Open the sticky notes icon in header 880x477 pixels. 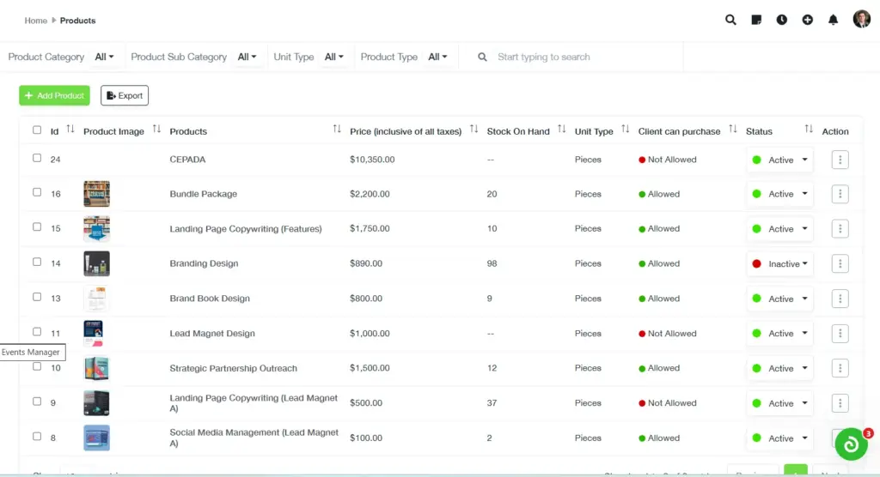click(756, 20)
